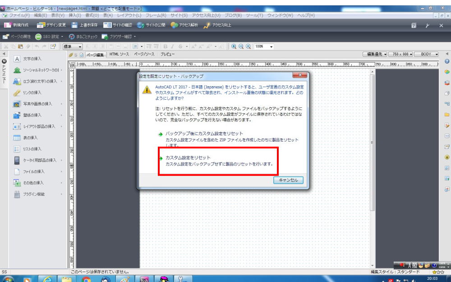Click the page vertical scrollbar up arrow
Image resolution: width=451 pixels, height=282 pixels.
(373, 72)
